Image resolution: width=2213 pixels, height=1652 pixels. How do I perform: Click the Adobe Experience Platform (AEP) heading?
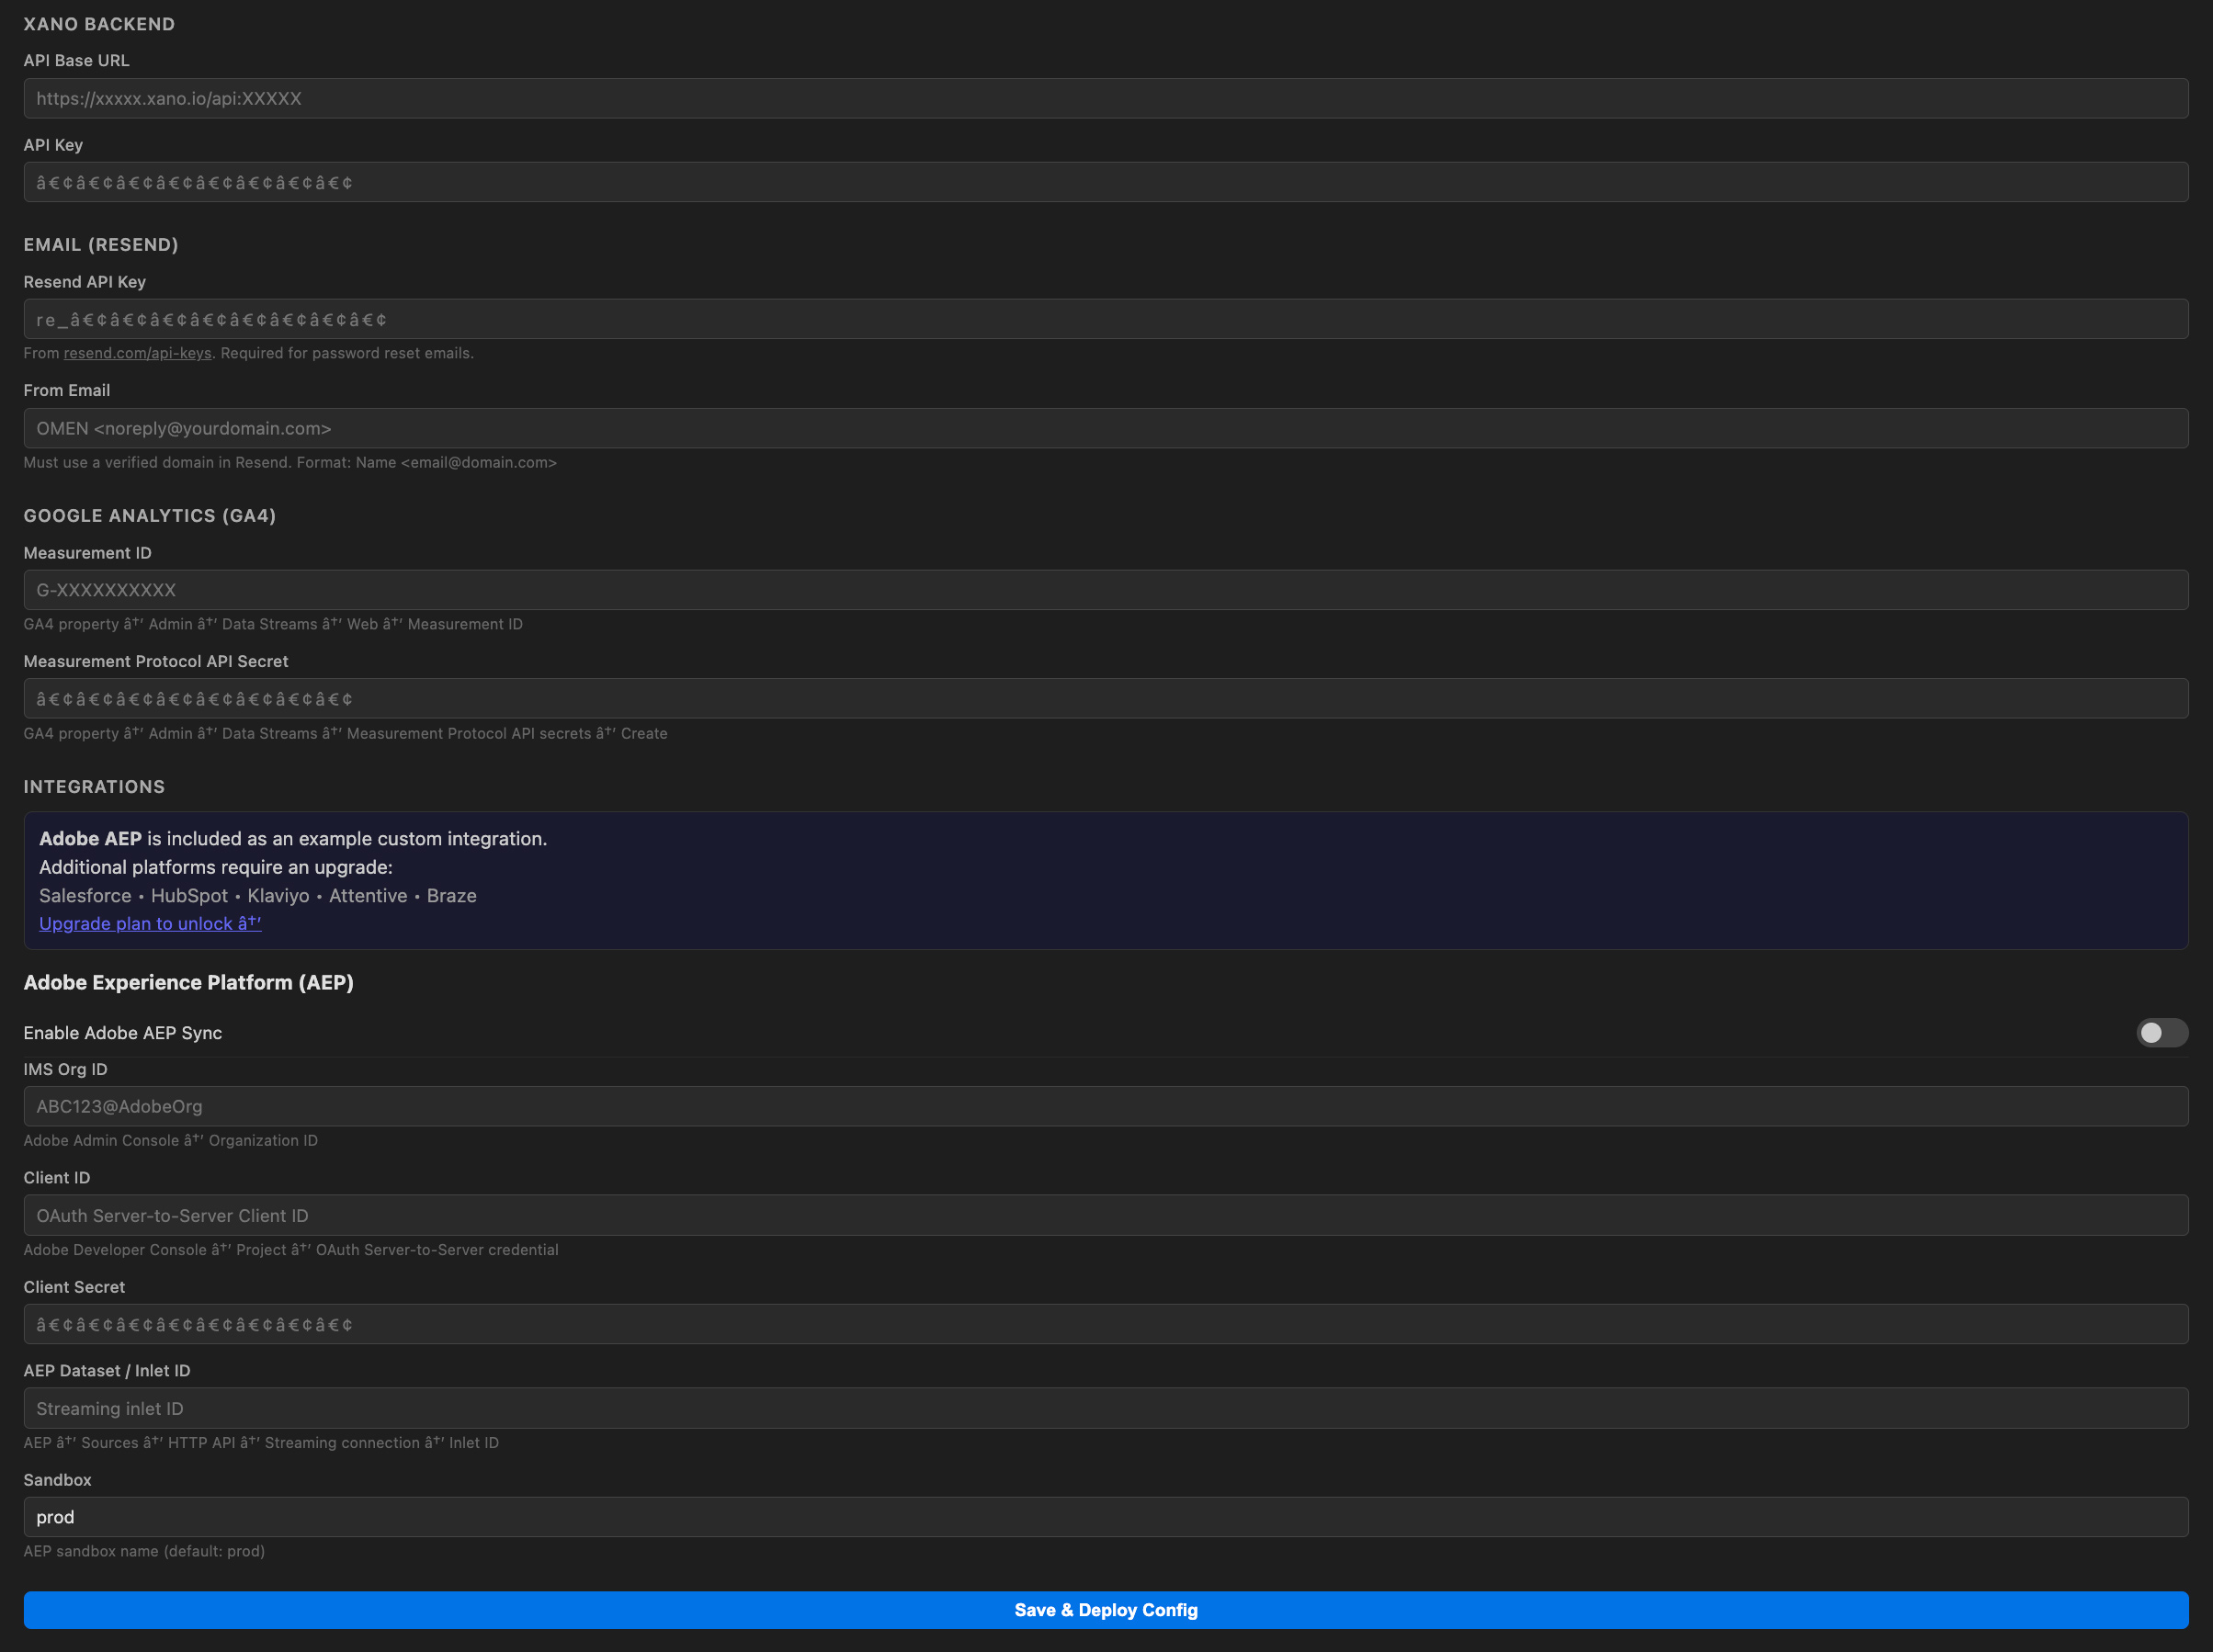(189, 983)
